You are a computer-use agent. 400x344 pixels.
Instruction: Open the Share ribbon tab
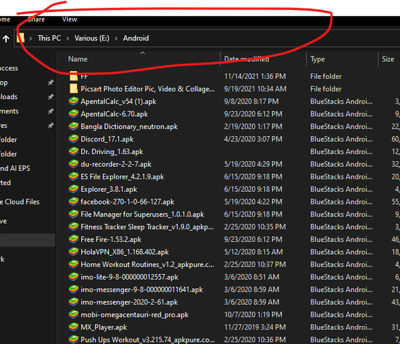point(36,19)
